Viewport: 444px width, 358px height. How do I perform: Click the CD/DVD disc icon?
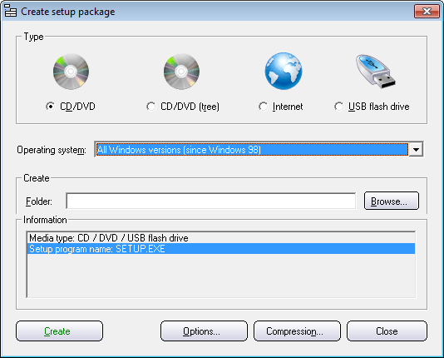[71, 72]
